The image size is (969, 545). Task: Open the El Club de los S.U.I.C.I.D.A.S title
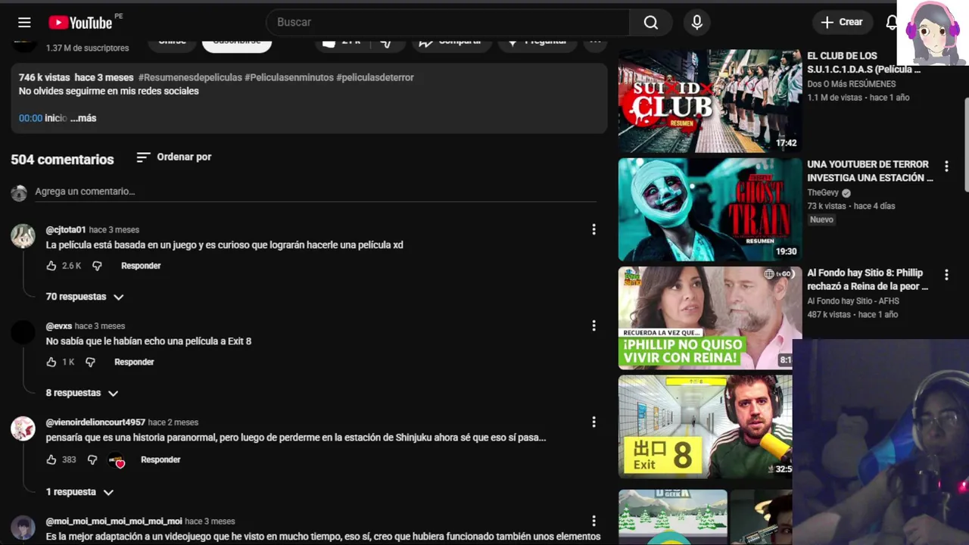(864, 62)
